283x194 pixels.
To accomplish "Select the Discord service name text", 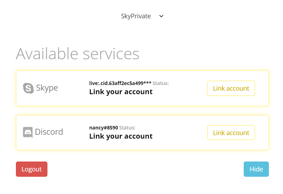I will pyautogui.click(x=49, y=132).
